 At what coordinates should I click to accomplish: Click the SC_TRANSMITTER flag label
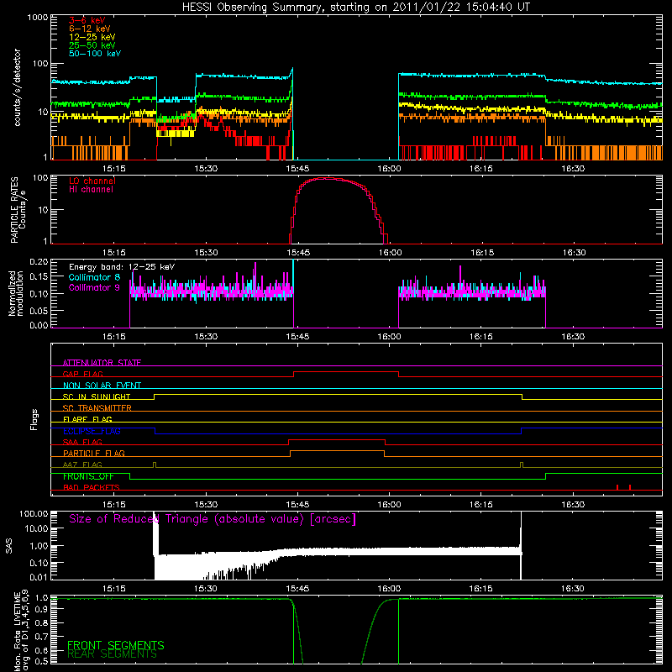pos(97,407)
